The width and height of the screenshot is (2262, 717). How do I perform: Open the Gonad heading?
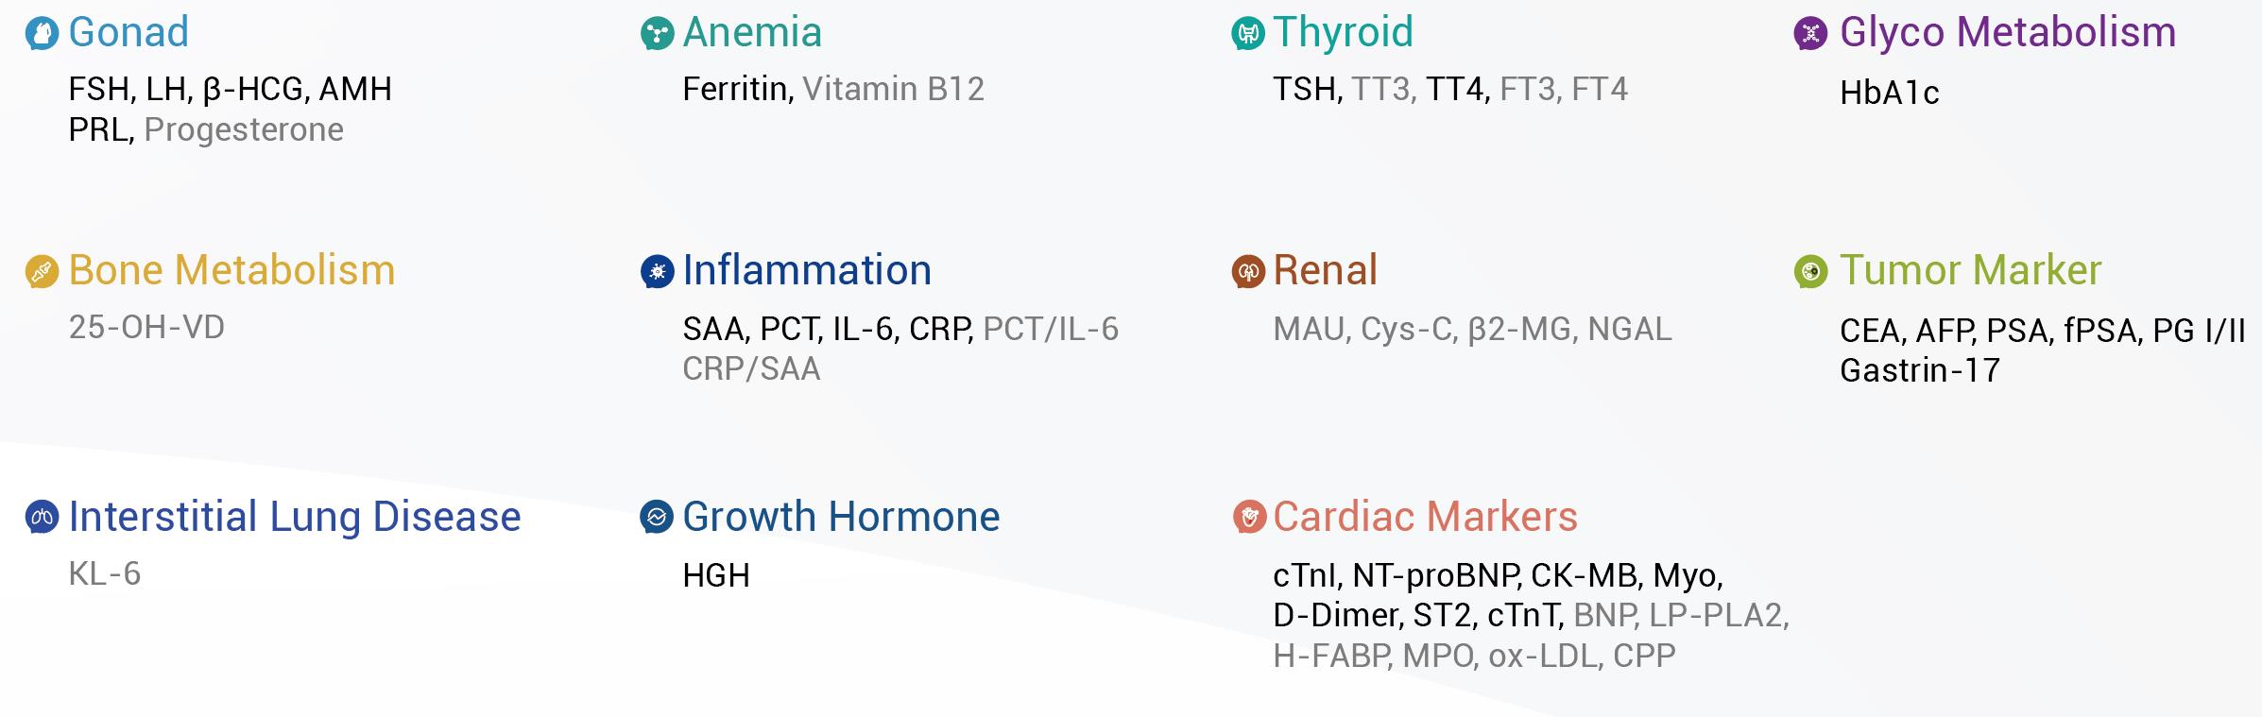click(129, 33)
